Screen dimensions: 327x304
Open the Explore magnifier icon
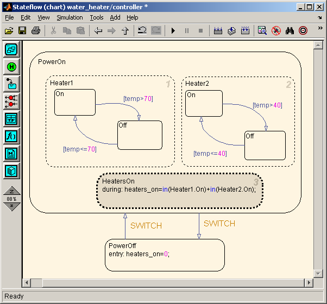click(262, 30)
